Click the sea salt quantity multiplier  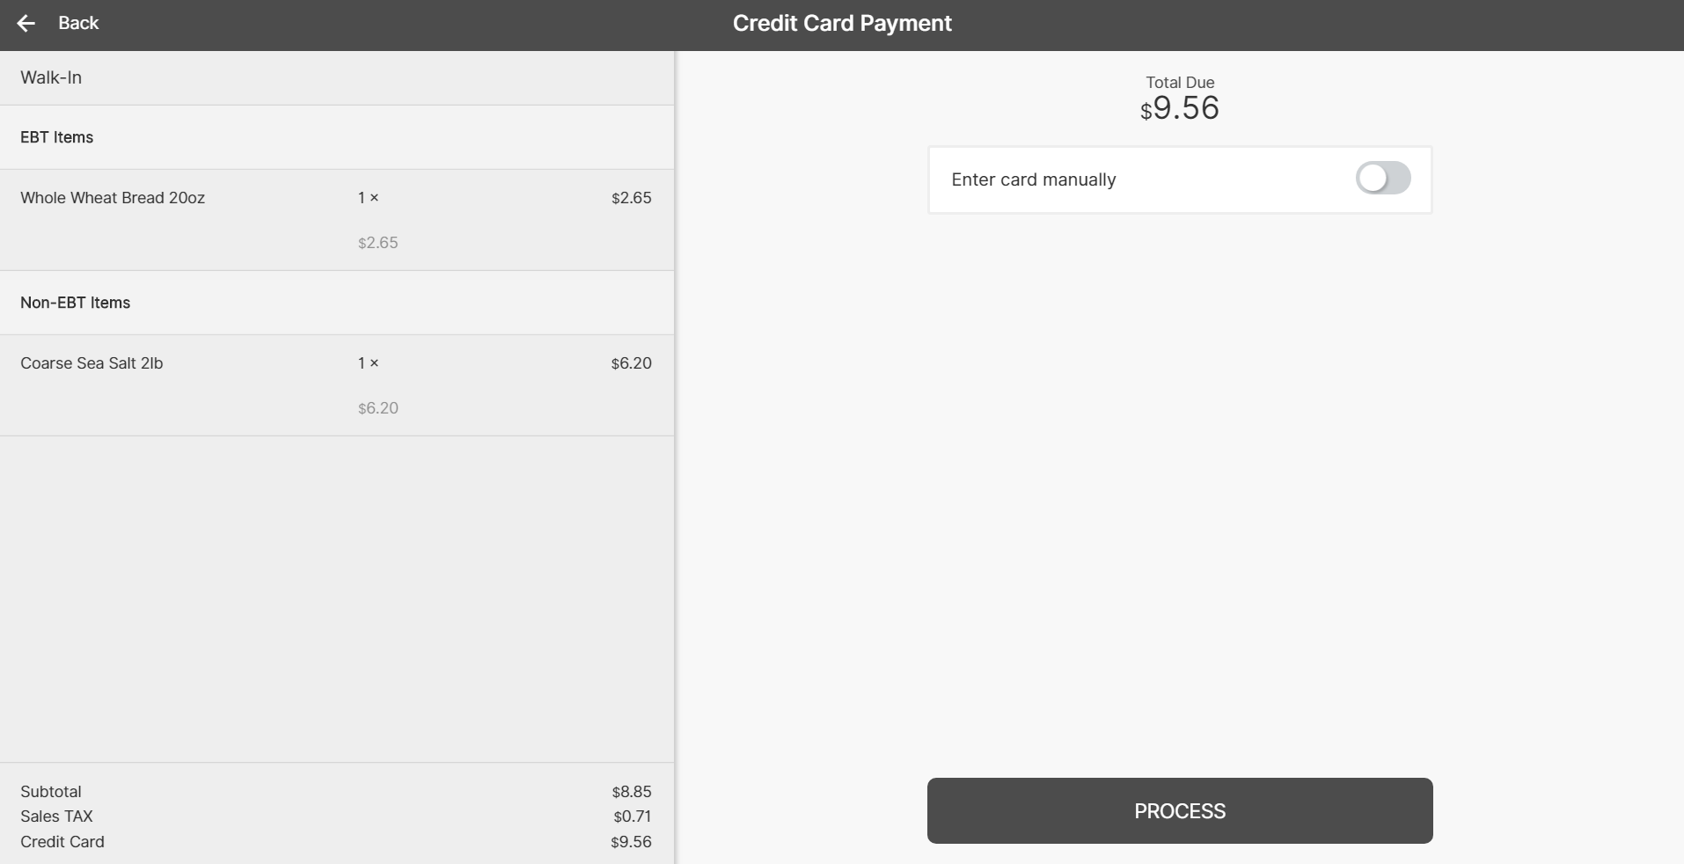368,363
